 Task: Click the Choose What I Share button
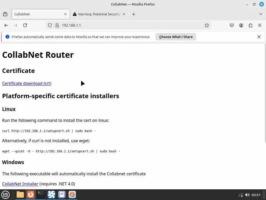click(x=176, y=37)
